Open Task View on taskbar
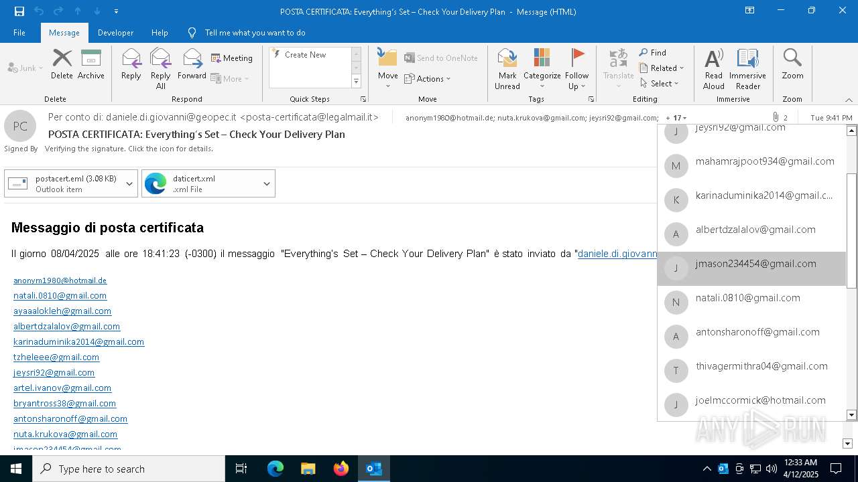The height and width of the screenshot is (482, 858). pyautogui.click(x=241, y=469)
